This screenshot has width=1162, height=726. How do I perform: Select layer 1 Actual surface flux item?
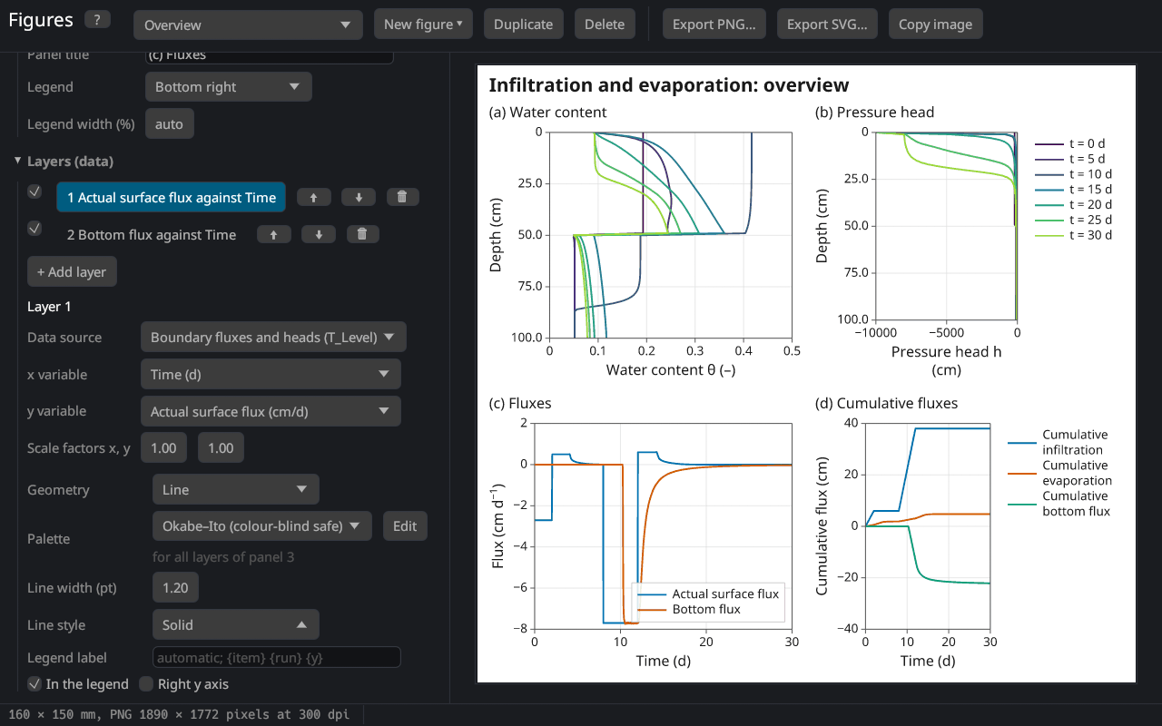[172, 197]
